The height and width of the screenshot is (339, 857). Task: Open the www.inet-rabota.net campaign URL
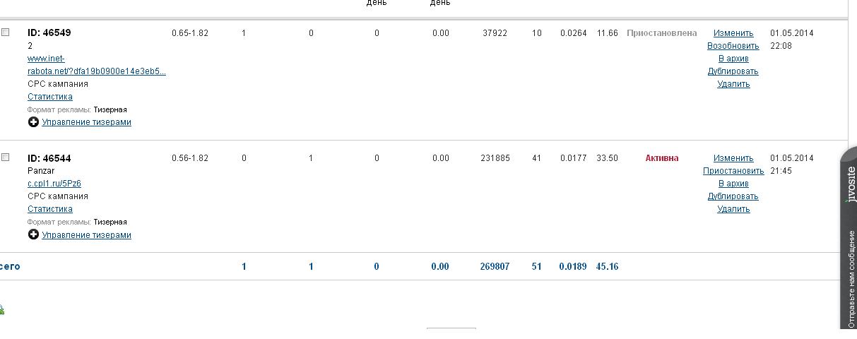point(97,65)
